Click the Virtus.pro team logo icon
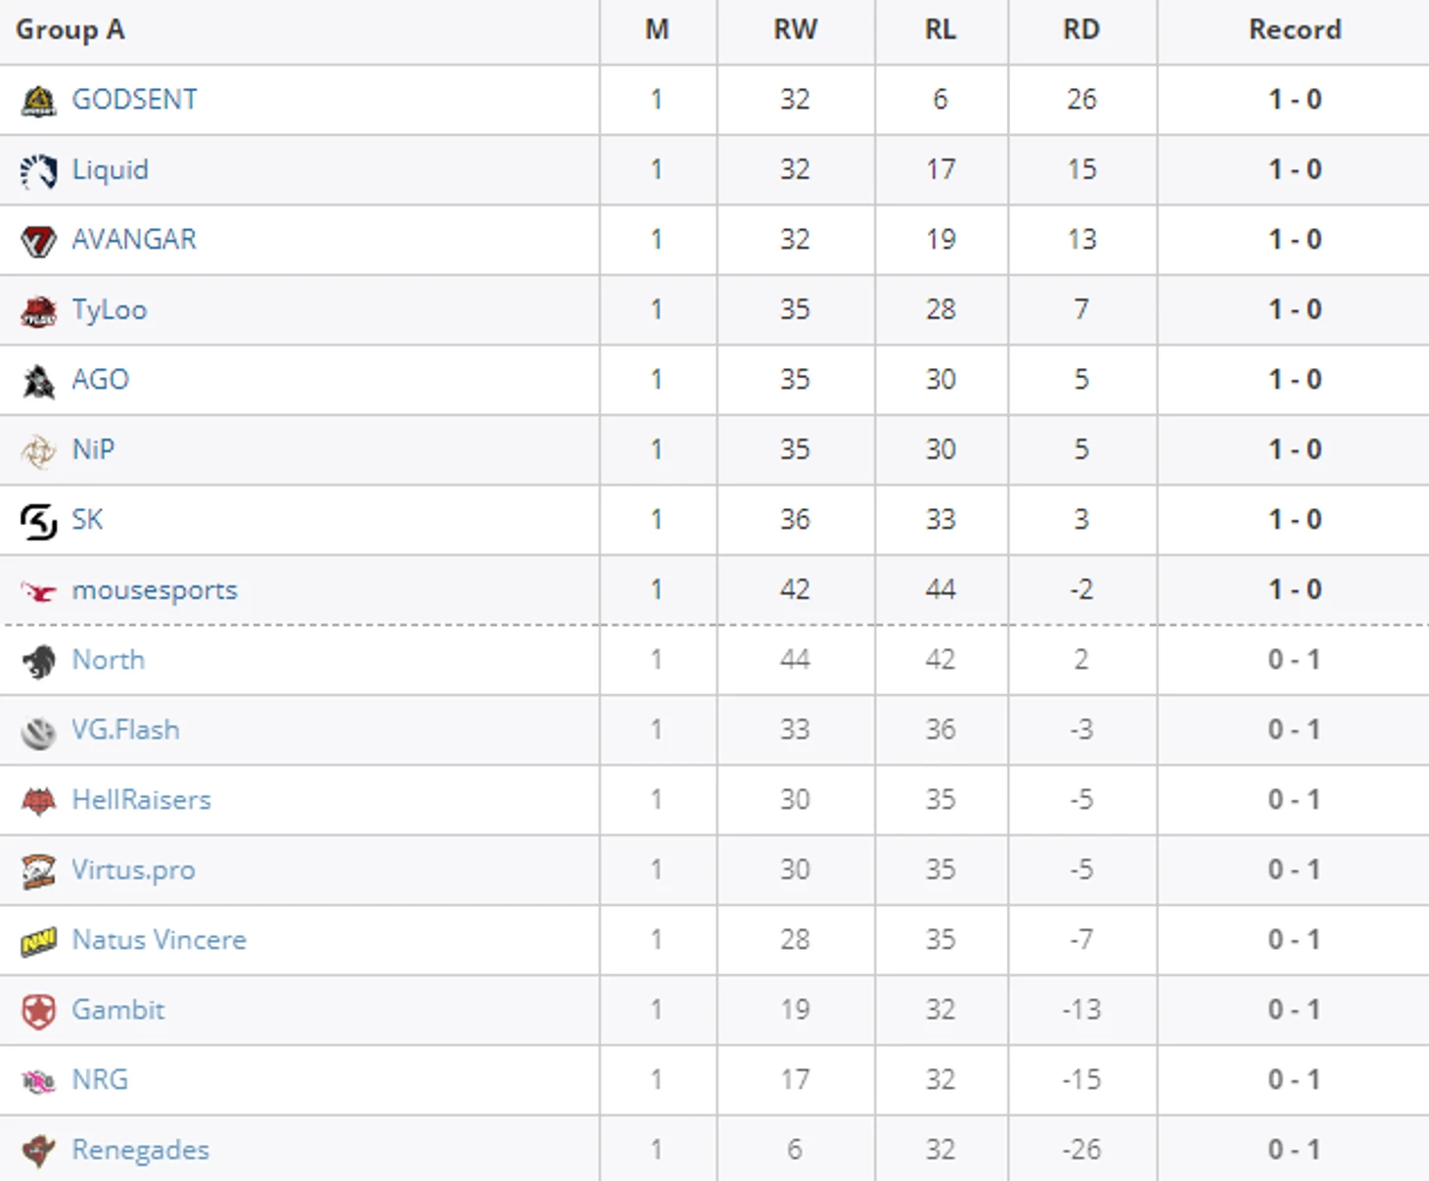Viewport: 1429px width, 1181px height. pyautogui.click(x=38, y=871)
